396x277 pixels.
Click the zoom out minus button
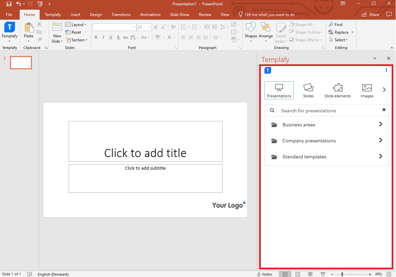[x=332, y=274]
